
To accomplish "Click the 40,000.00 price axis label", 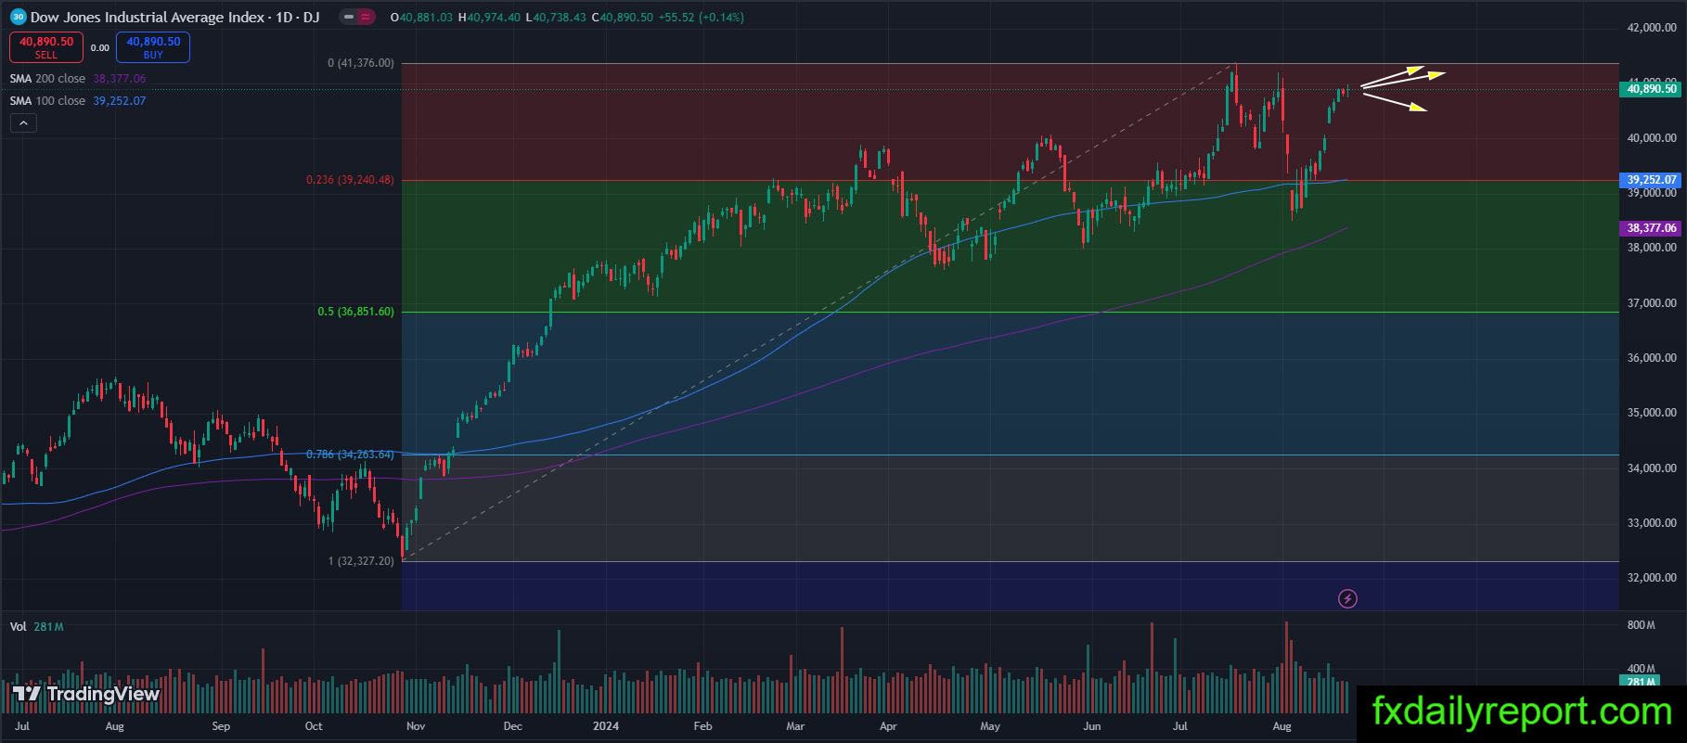I will coord(1653,138).
